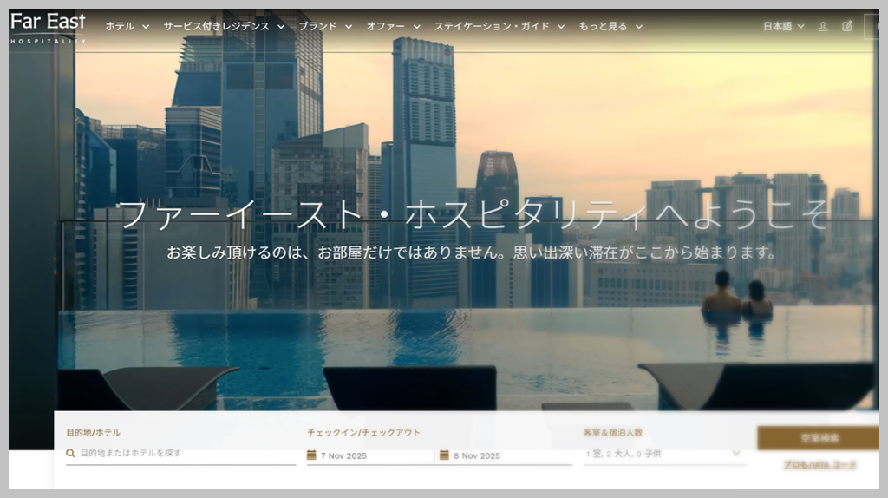Click the edit booking icon in header

847,27
